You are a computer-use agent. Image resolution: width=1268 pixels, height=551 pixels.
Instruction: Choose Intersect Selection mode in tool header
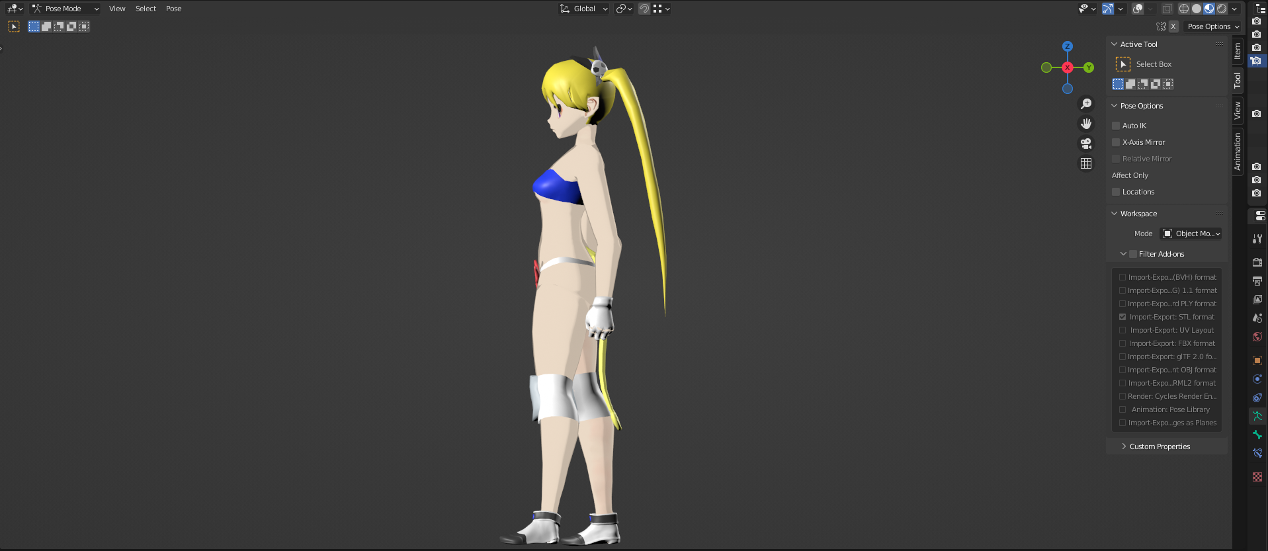84,26
